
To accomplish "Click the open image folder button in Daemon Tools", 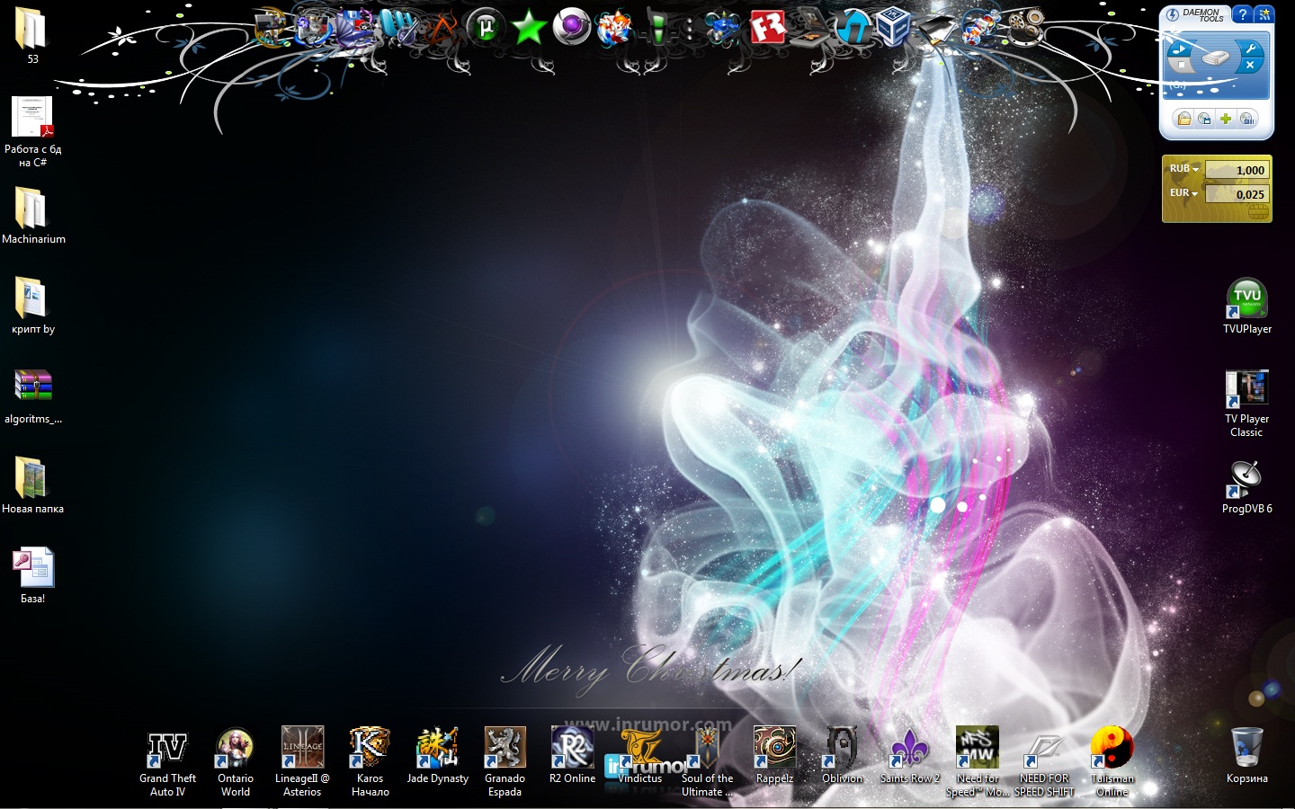I will pyautogui.click(x=1183, y=119).
